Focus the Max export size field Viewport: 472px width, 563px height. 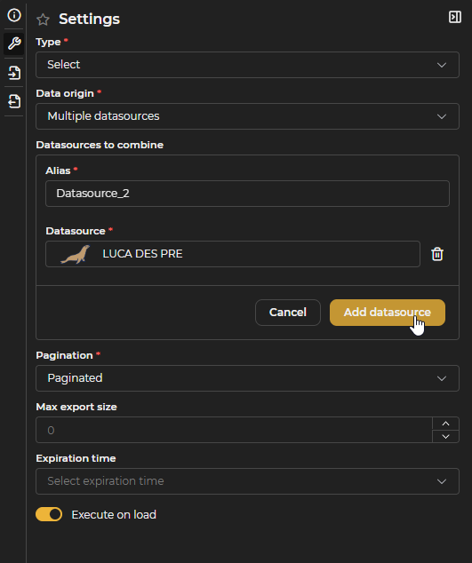pos(234,430)
